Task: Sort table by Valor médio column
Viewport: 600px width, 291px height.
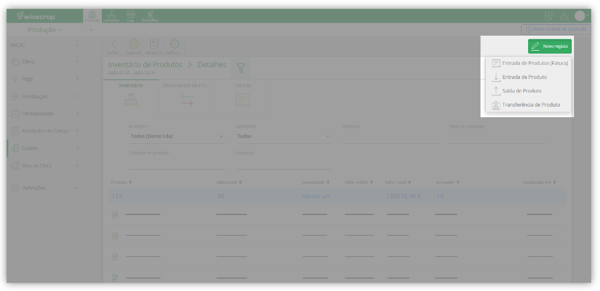Action: point(358,183)
